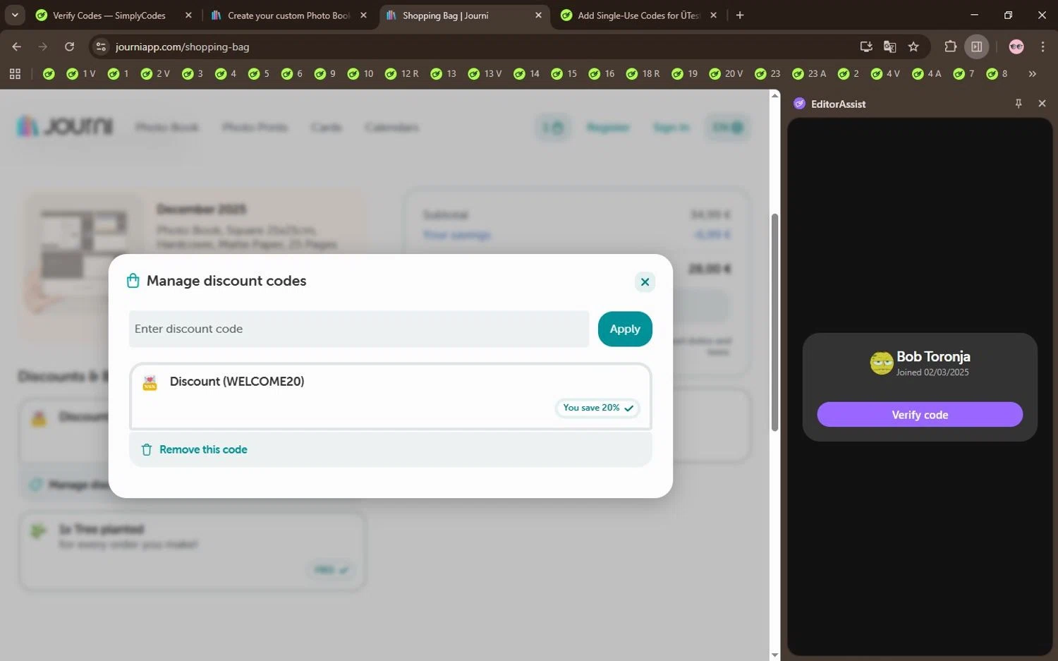
Task: Click the Apply button
Action: pyautogui.click(x=625, y=329)
